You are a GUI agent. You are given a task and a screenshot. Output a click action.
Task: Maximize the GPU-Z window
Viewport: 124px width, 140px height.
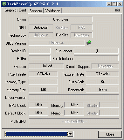tap(114, 4)
